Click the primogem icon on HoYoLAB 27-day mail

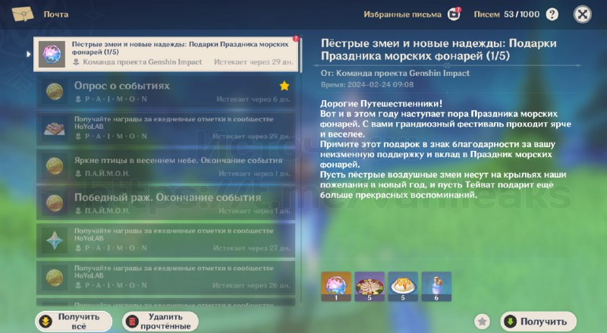[54, 241]
